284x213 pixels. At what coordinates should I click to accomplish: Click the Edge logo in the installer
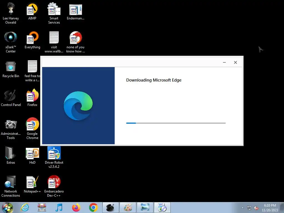point(78,106)
